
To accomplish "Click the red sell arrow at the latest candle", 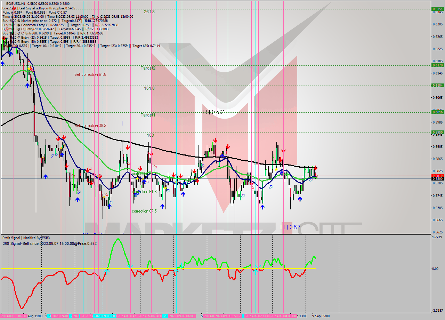I will pyautogui.click(x=315, y=168).
